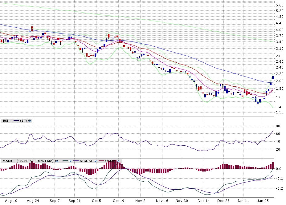This screenshot has height=205, width=286.
Task: Click the RSI period (14) parameter
Action: coord(23,121)
